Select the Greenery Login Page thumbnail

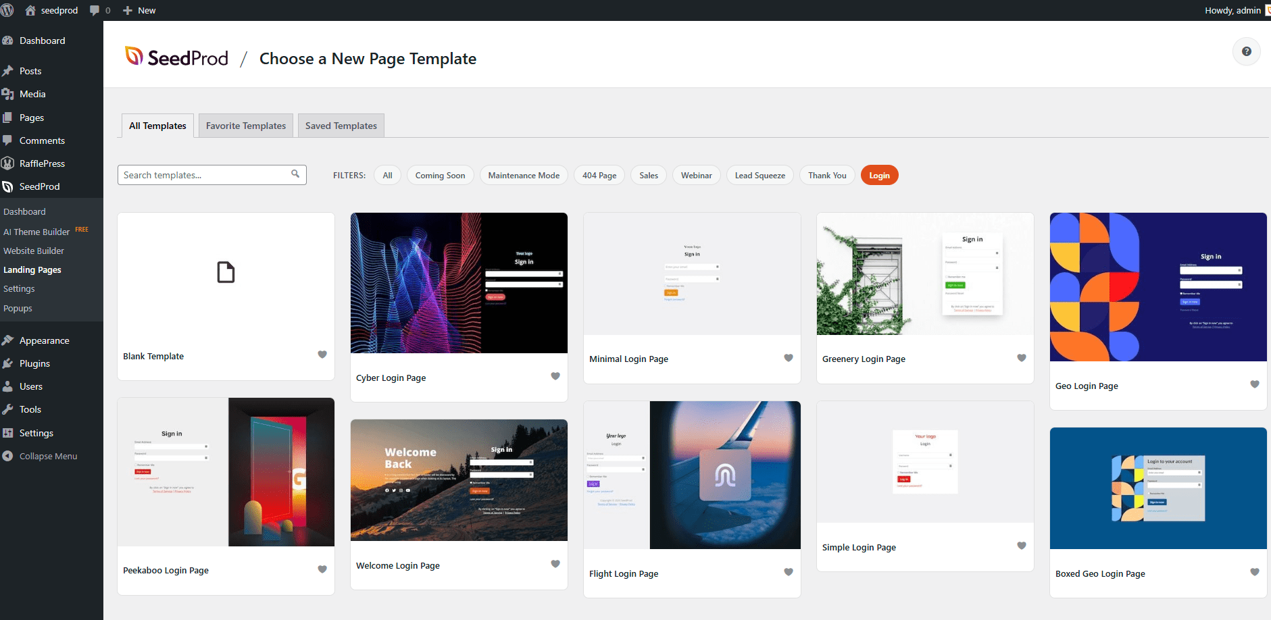coord(924,274)
